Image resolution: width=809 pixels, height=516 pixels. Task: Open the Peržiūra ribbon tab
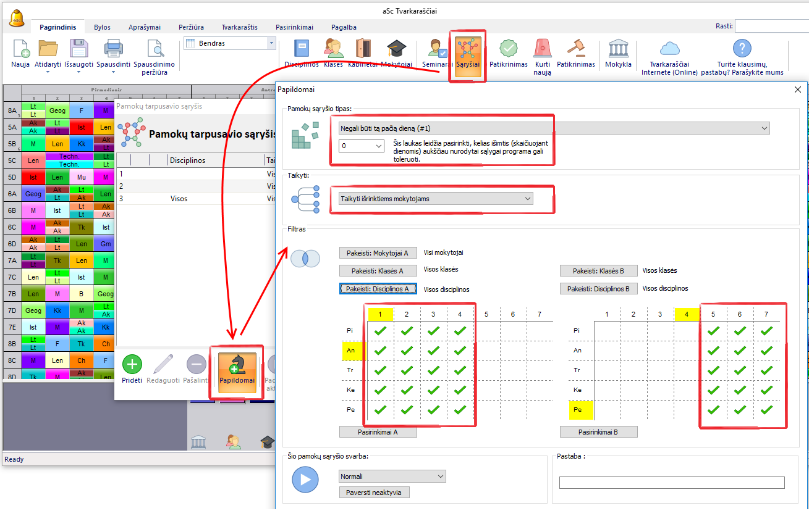click(x=191, y=27)
